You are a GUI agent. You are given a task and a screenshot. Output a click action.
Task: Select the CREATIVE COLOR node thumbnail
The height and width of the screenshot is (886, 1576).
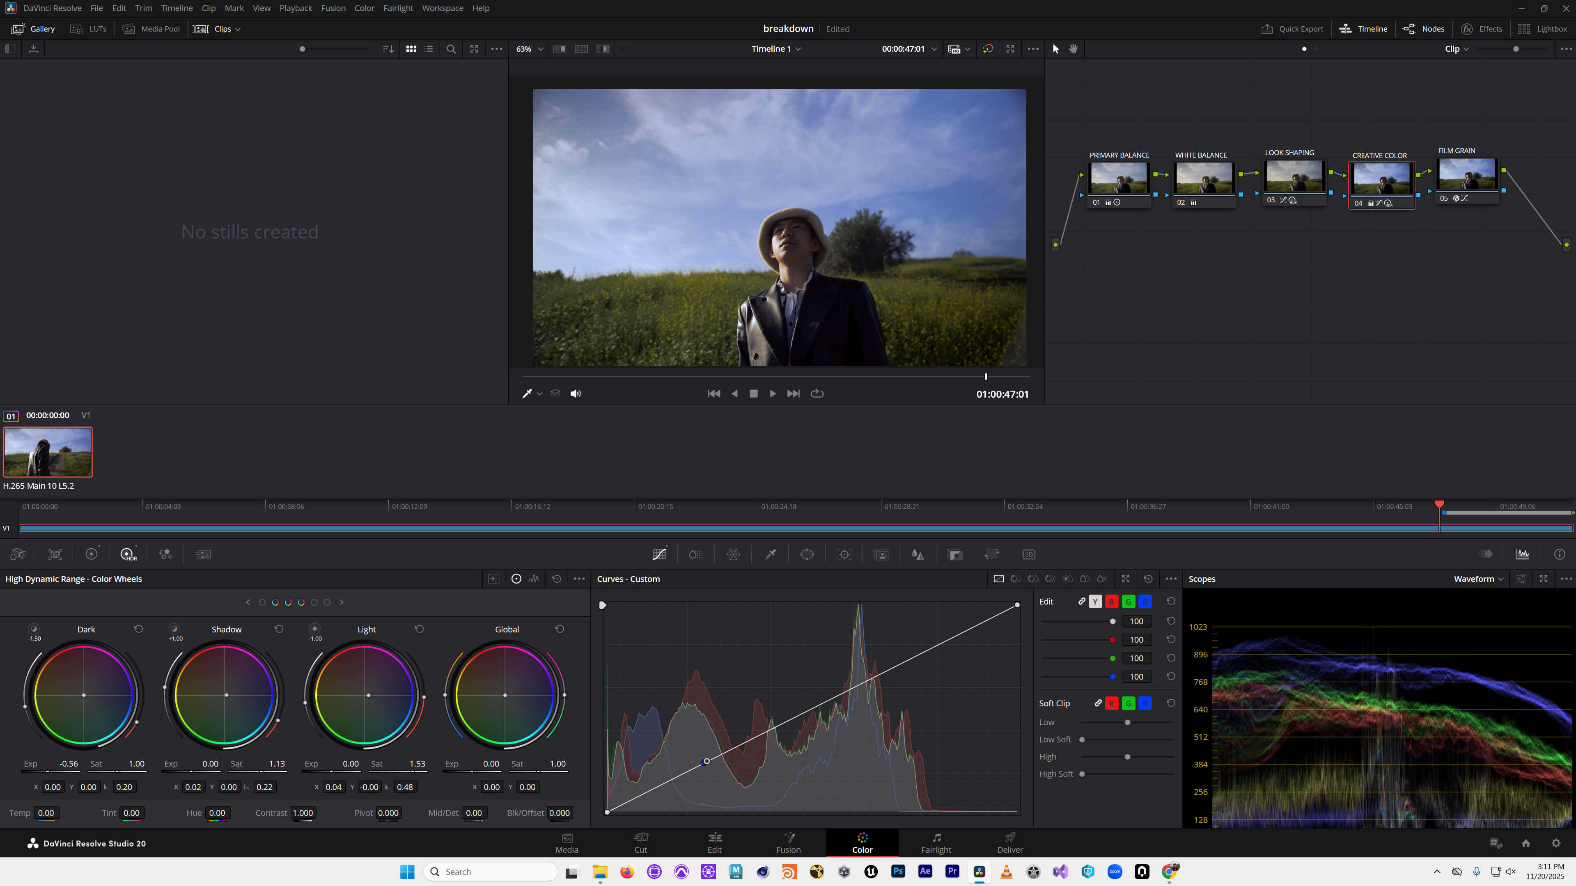(x=1381, y=178)
